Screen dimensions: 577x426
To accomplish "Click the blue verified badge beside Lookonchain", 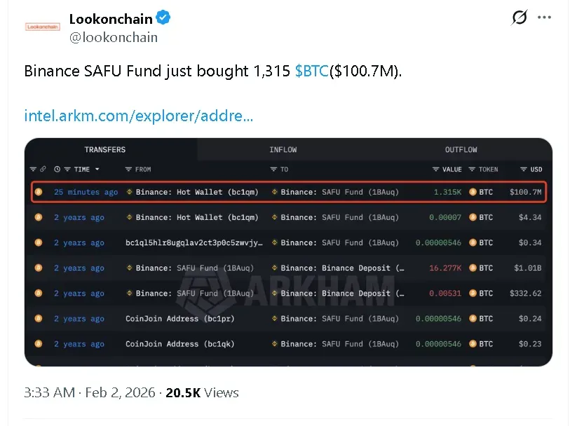I will [x=163, y=19].
